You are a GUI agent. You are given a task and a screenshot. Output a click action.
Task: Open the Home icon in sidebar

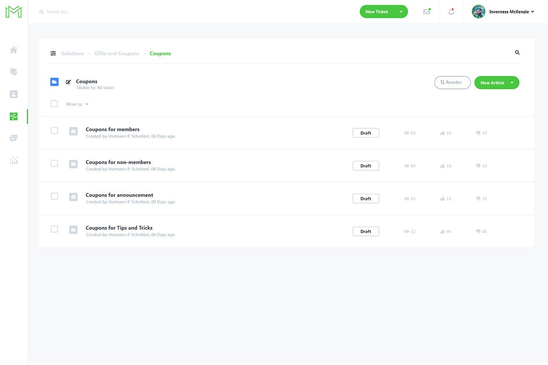14,50
